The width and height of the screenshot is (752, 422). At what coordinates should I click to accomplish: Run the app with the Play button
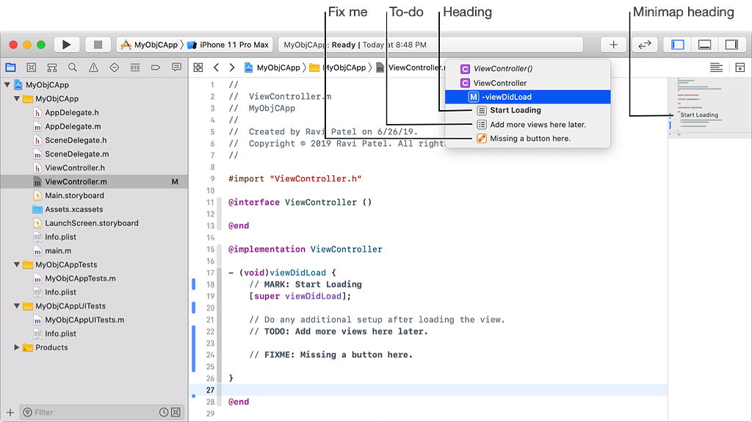coord(66,45)
